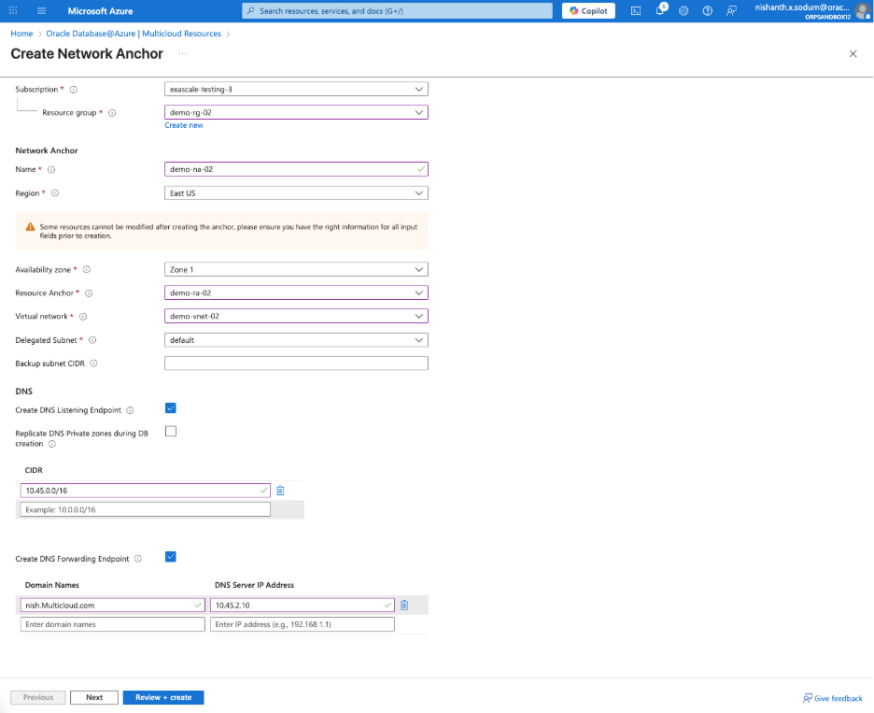Screen dimensions: 874x713
Task: Show info tooltip for Backup subnet CIDR
Action: (x=93, y=364)
